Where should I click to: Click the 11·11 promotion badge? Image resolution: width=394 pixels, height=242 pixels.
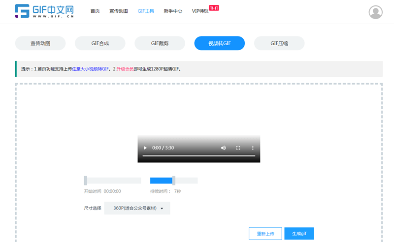click(x=214, y=8)
